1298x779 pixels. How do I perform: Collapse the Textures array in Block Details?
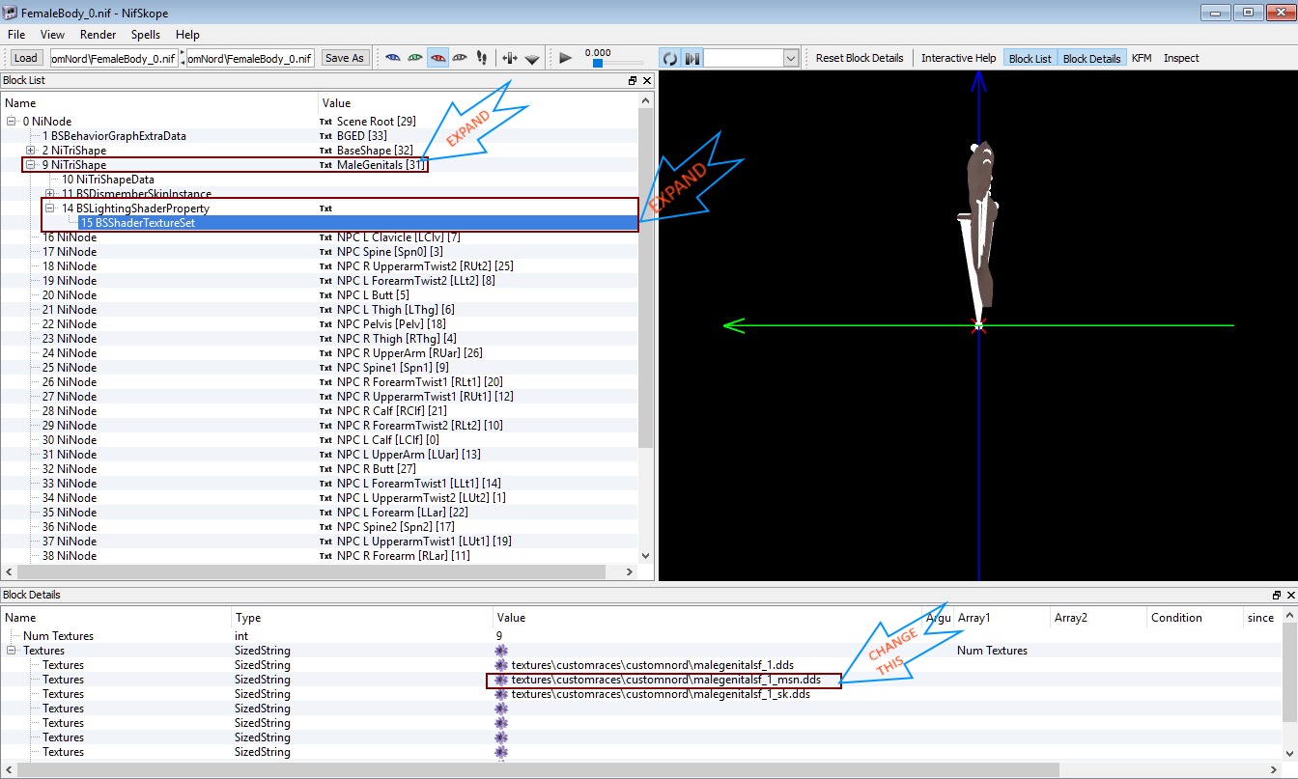[12, 651]
